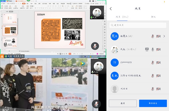Screen dimensions: 169x111
Task: Open the 设计 ribbon tab in WPS
Action: tap(32, 3)
